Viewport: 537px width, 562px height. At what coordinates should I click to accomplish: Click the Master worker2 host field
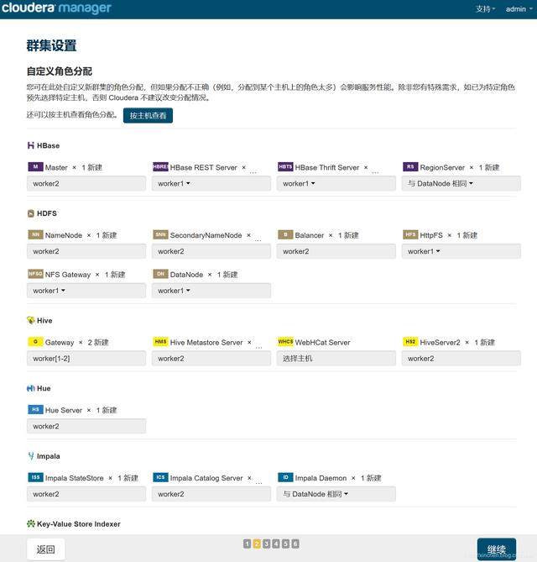click(86, 183)
